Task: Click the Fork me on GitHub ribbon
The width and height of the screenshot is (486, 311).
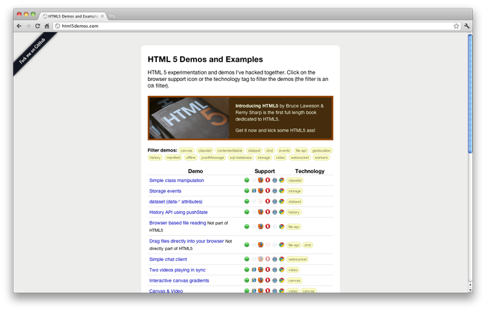Action: click(32, 51)
